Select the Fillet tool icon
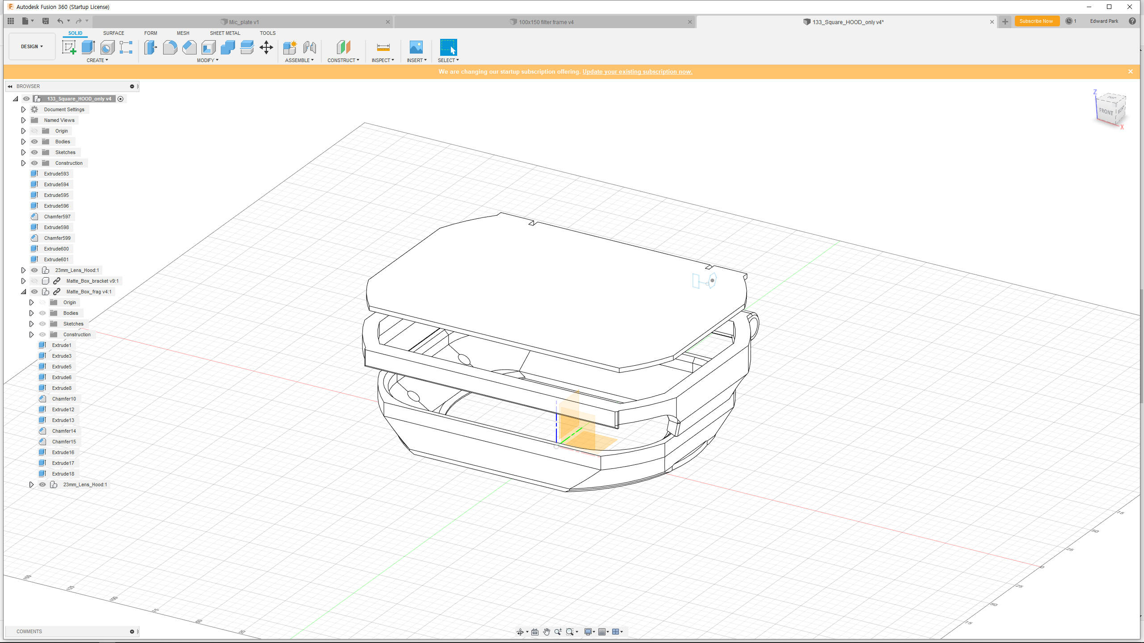 [170, 47]
